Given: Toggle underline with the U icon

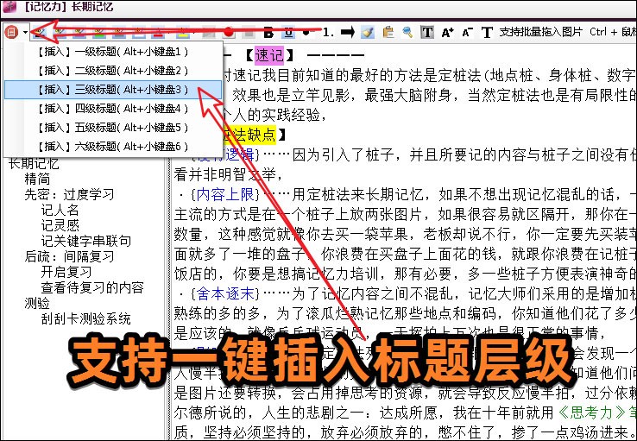Looking at the screenshot, I should pos(288,32).
